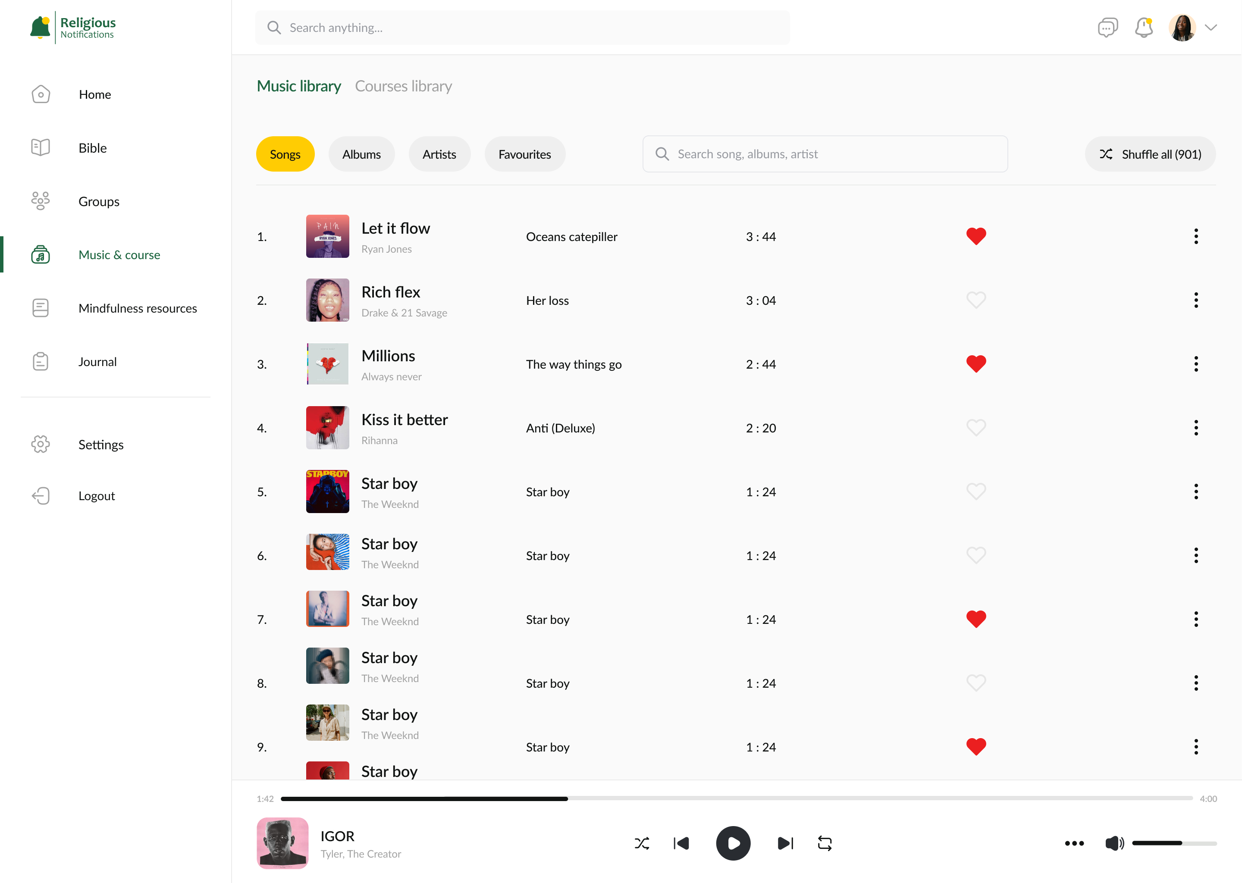Toggle favourite heart on star boy track 7
This screenshot has height=883, width=1242.
pos(975,618)
